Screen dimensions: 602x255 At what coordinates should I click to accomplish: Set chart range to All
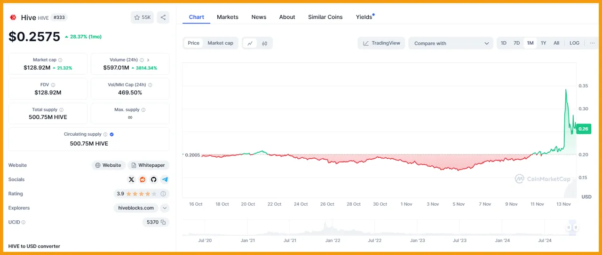coord(556,43)
